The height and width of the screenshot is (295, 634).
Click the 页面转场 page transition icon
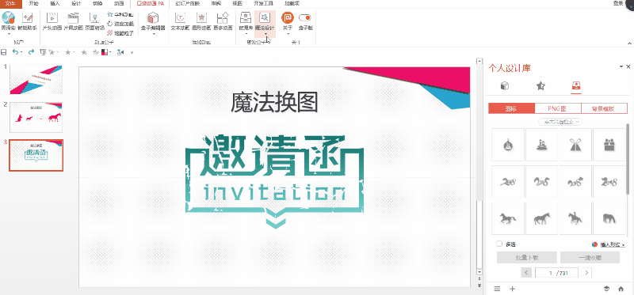(x=94, y=18)
